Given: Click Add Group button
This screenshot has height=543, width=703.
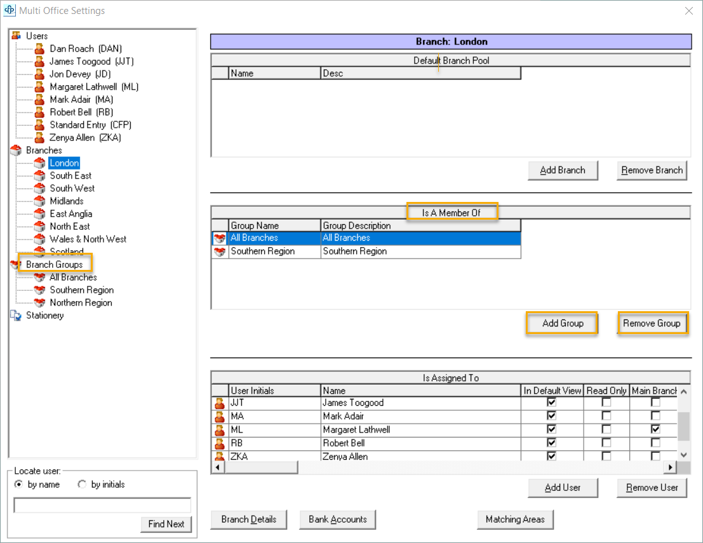Looking at the screenshot, I should 563,323.
